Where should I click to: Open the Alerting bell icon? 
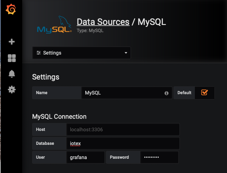click(x=12, y=74)
